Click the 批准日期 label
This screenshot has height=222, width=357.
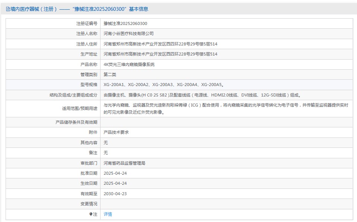(89, 173)
